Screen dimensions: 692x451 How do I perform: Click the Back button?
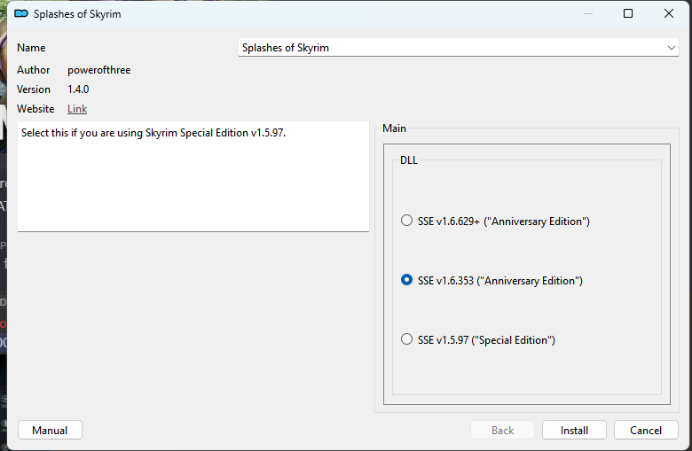coord(503,431)
